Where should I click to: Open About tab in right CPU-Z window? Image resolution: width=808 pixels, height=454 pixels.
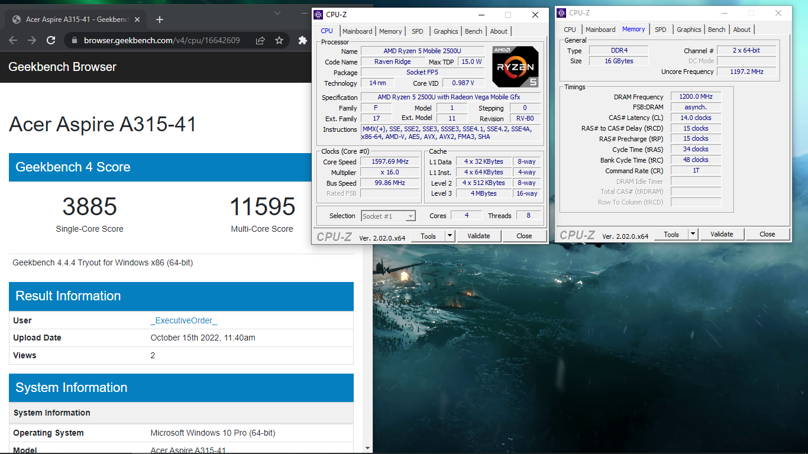point(742,30)
